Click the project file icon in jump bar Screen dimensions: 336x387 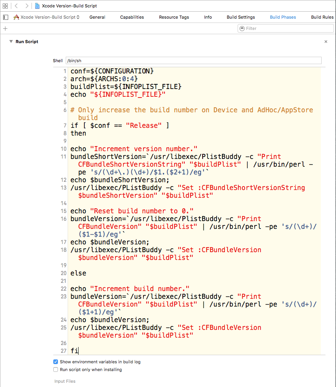pos(37,6)
